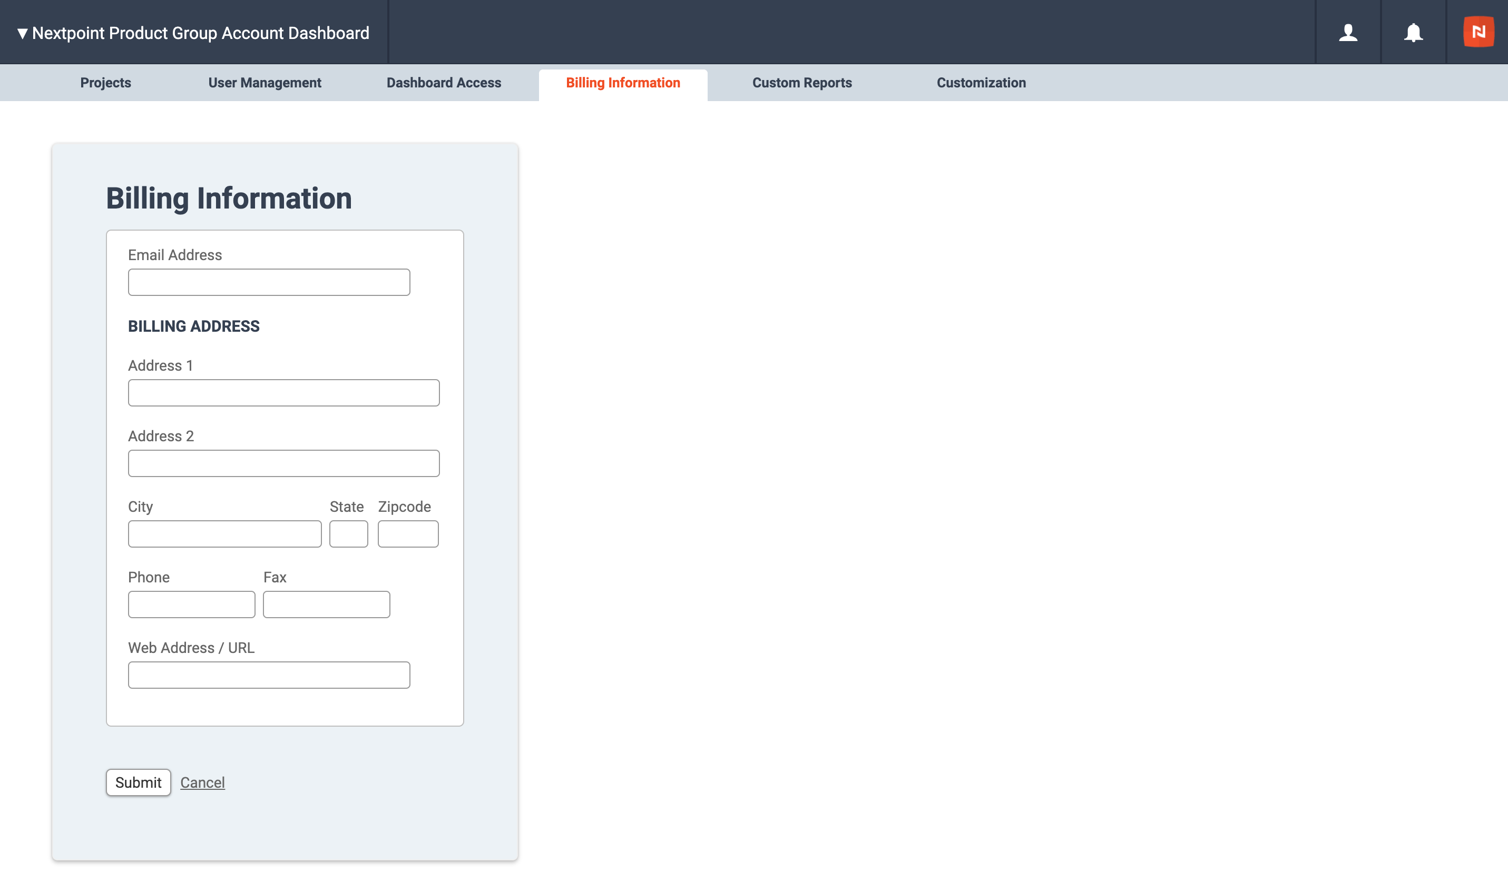This screenshot has height=872, width=1508.
Task: Select the State input box
Action: (348, 534)
